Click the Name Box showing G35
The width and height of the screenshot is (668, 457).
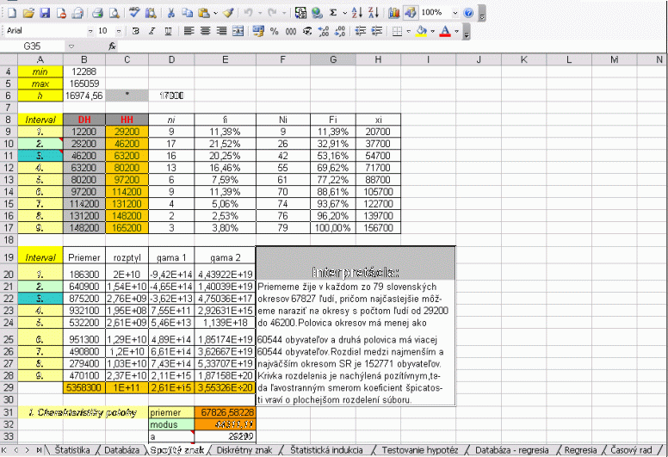tap(33, 46)
